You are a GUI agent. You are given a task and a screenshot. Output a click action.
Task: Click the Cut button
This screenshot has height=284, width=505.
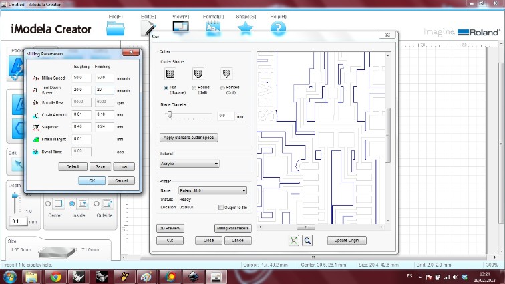[170, 240]
